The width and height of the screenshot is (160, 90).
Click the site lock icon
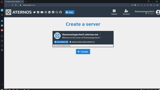20,5
